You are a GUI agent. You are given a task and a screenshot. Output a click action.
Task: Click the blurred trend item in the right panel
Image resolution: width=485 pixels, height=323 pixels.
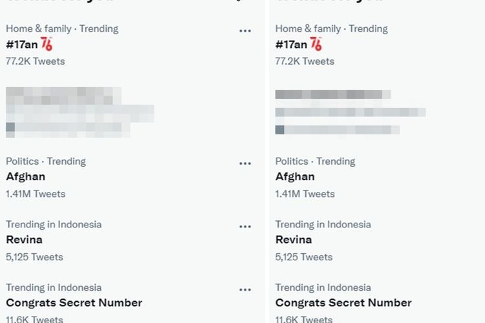pyautogui.click(x=350, y=112)
